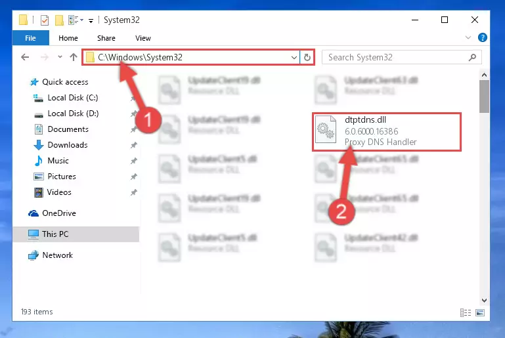Click the Properties icon in quick access toolbar
The width and height of the screenshot is (505, 338).
(45, 20)
